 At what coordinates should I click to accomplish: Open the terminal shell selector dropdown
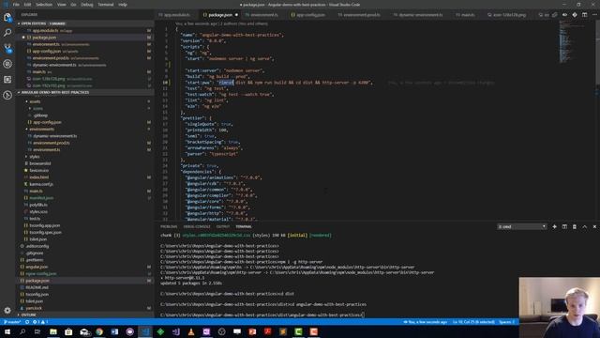pyautogui.click(x=522, y=227)
